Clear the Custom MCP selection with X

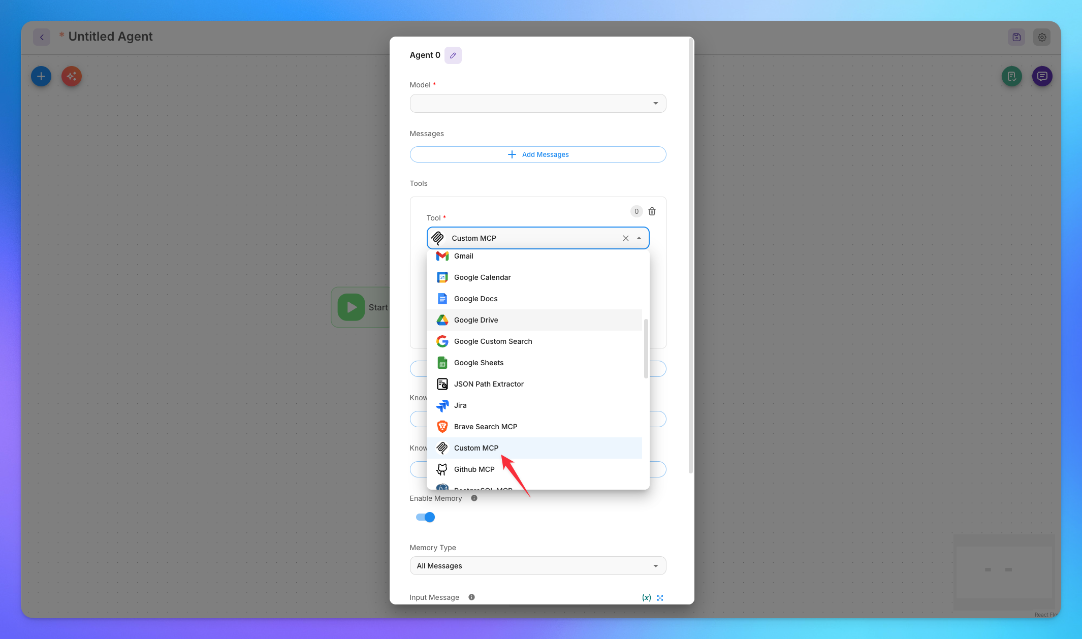625,238
